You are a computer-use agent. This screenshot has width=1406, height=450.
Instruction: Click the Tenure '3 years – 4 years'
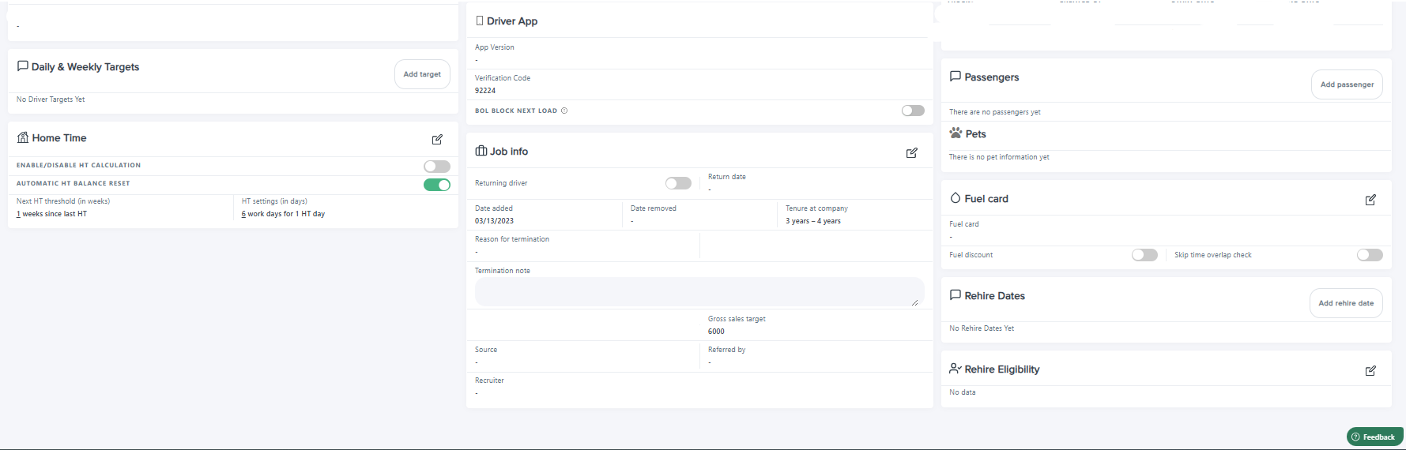[x=813, y=221]
